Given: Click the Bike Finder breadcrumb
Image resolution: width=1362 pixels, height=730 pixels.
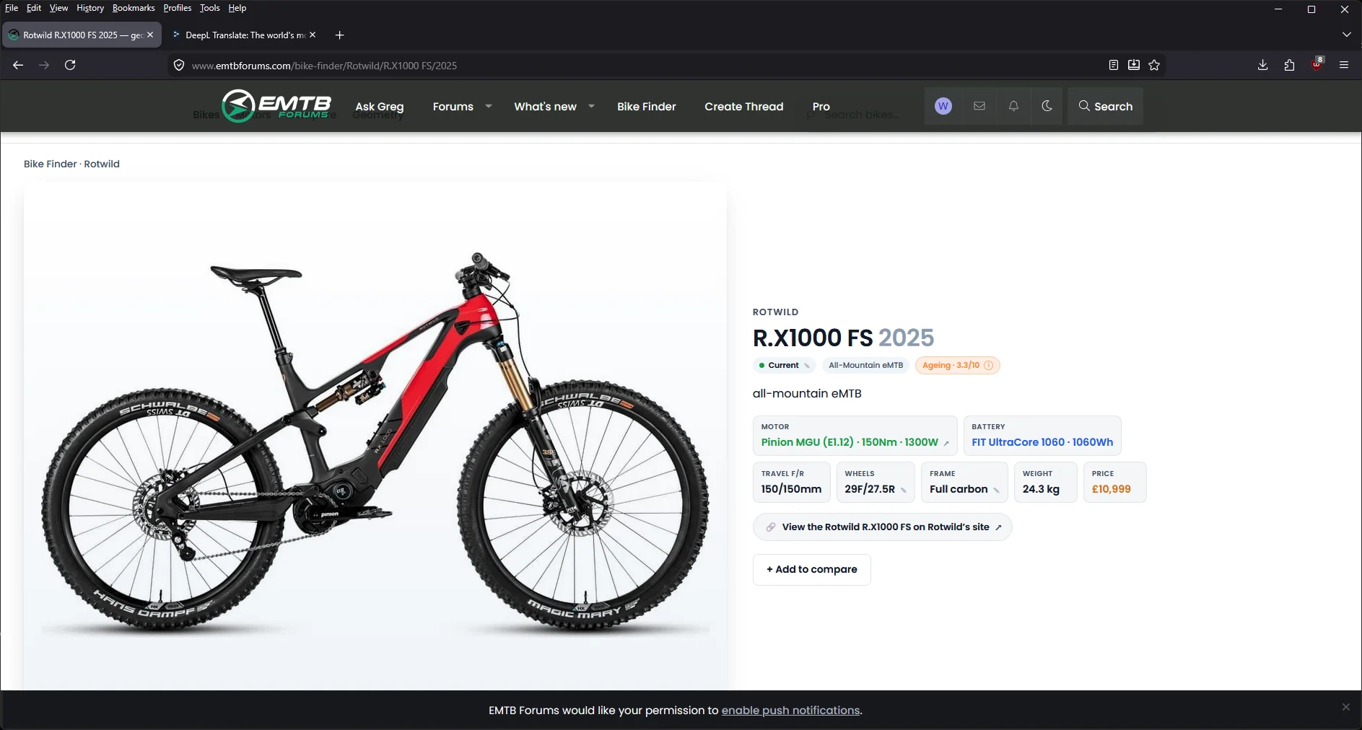Looking at the screenshot, I should pos(50,164).
